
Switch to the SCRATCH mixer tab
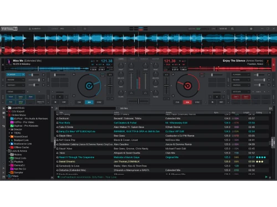point(144,59)
